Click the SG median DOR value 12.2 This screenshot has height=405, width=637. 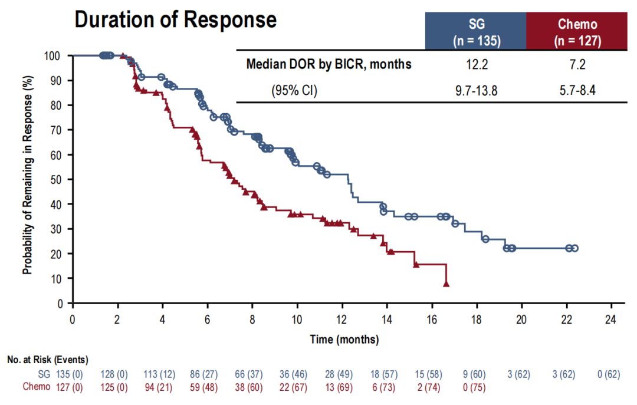[476, 64]
